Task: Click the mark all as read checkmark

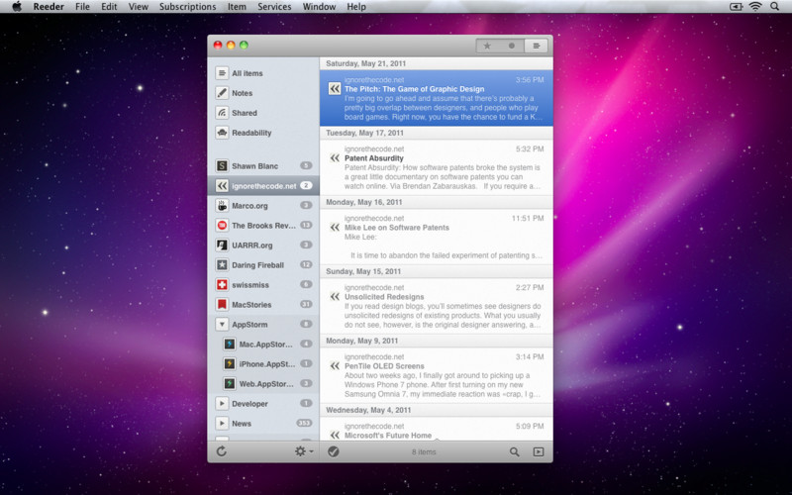Action: [x=334, y=451]
